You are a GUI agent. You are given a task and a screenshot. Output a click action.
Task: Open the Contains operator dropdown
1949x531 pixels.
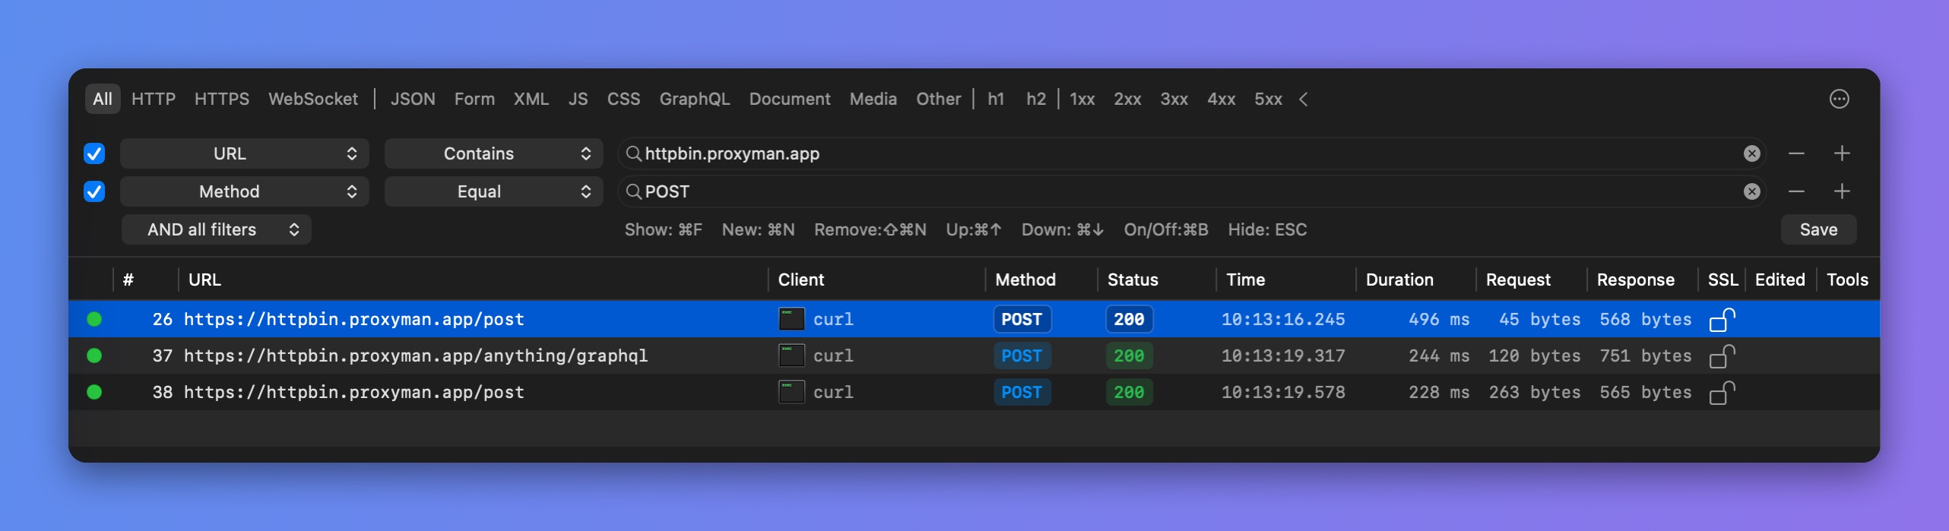coord(494,153)
